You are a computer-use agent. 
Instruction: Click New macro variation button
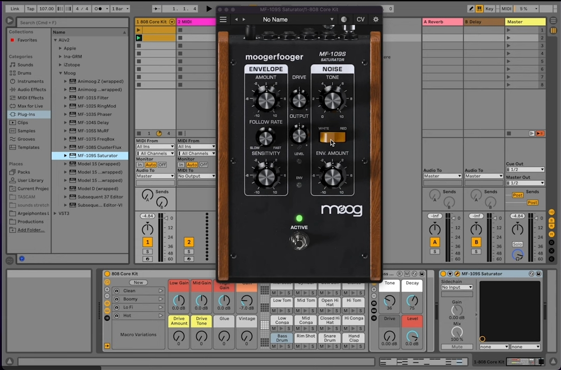point(138,282)
